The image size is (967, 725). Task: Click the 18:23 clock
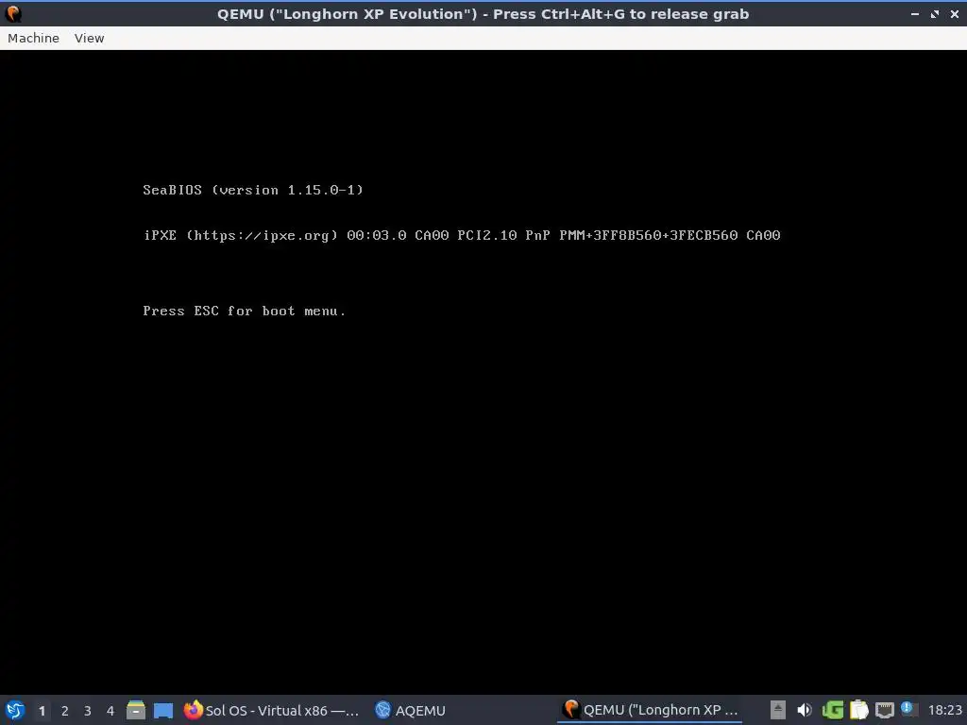click(944, 710)
